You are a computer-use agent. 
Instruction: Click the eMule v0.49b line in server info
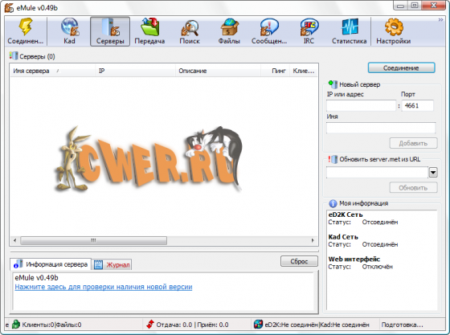[x=36, y=278]
